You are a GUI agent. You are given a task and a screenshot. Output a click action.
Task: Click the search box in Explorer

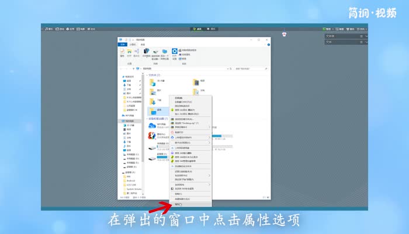pyautogui.click(x=251, y=68)
